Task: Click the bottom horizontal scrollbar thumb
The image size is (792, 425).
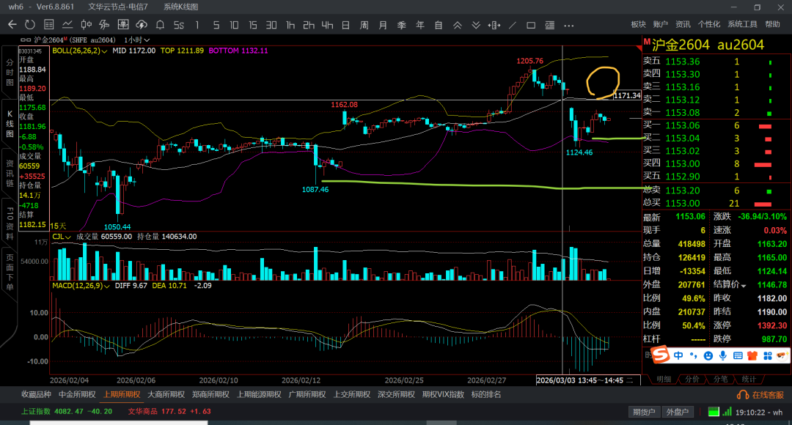Action: coord(119,423)
